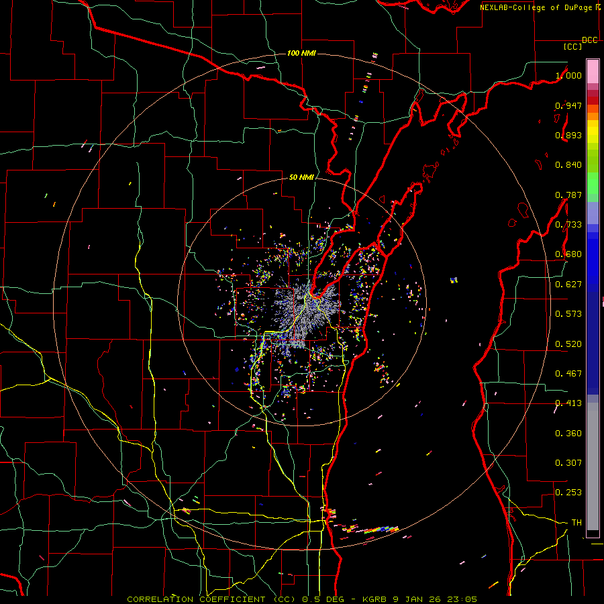Click the DCC label above the legend
Image resolution: width=604 pixels, height=604 pixels.
(590, 40)
